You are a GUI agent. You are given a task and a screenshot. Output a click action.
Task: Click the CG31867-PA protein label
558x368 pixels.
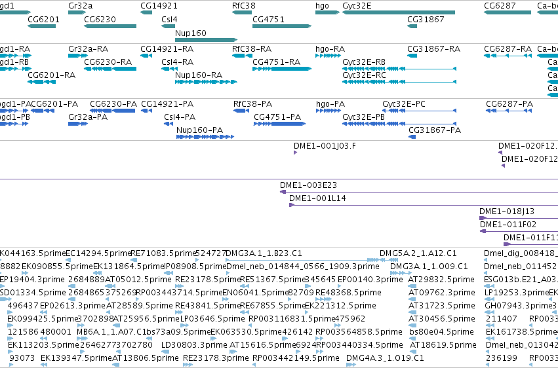[x=435, y=130]
